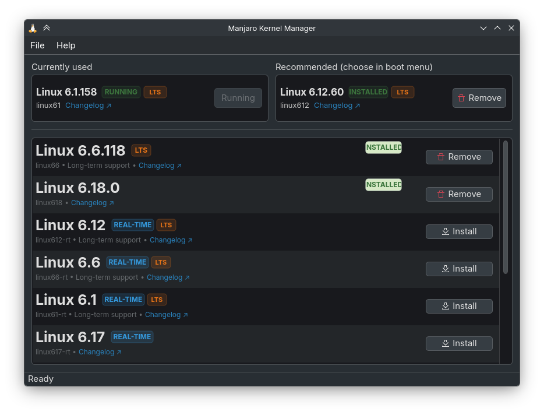Screen dimensions: 544x415
Task: Click the keep-above double chevron icon
Action: click(x=47, y=28)
